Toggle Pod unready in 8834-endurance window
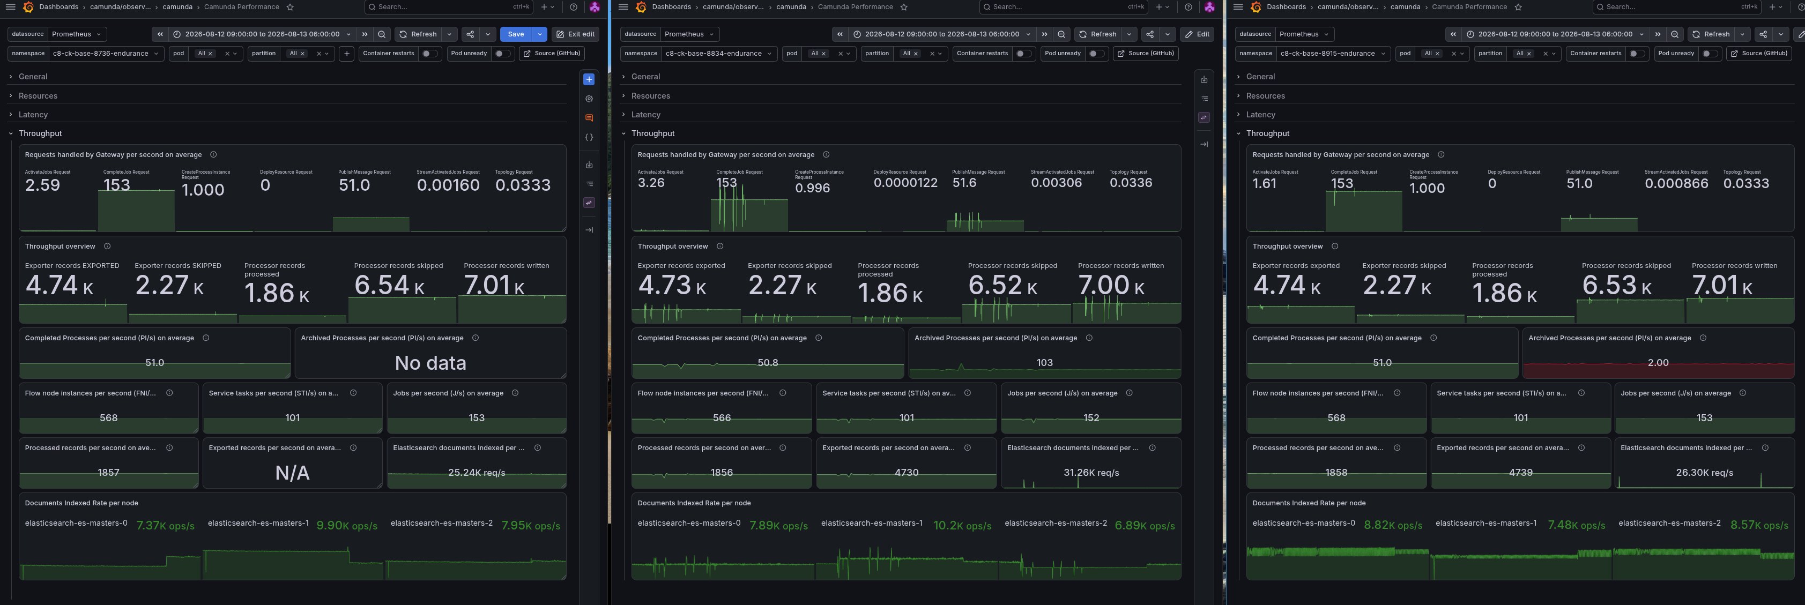The height and width of the screenshot is (605, 1805). click(x=1096, y=53)
